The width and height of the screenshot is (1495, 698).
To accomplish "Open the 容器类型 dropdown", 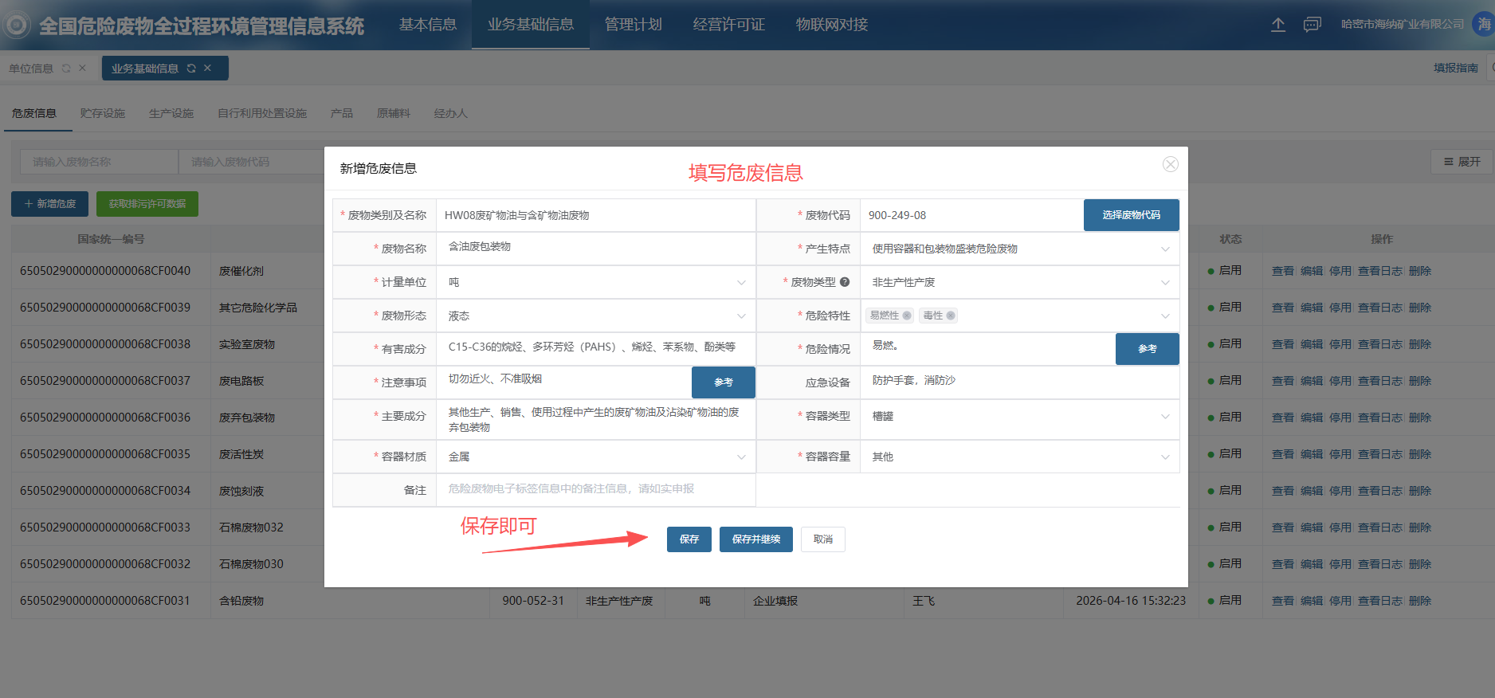I will (1165, 417).
